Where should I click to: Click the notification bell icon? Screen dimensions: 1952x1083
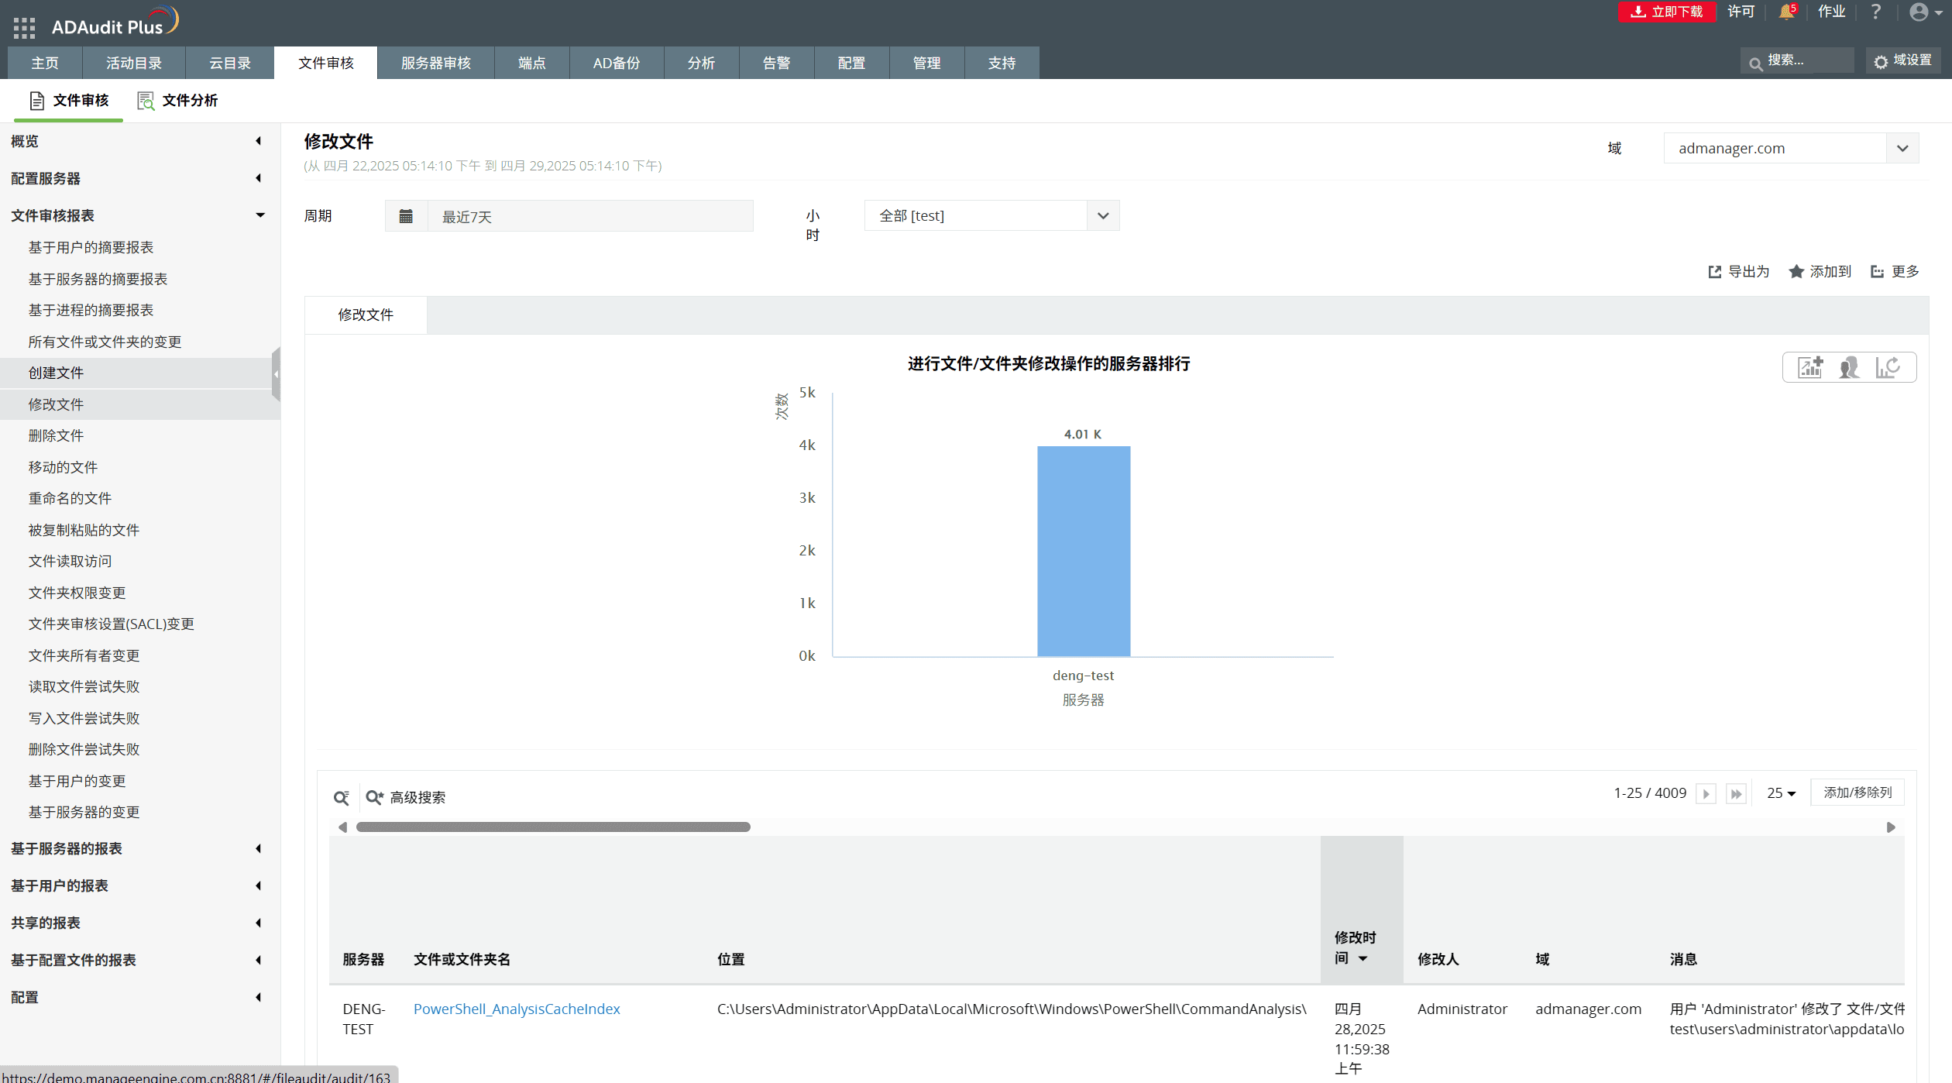click(x=1786, y=12)
